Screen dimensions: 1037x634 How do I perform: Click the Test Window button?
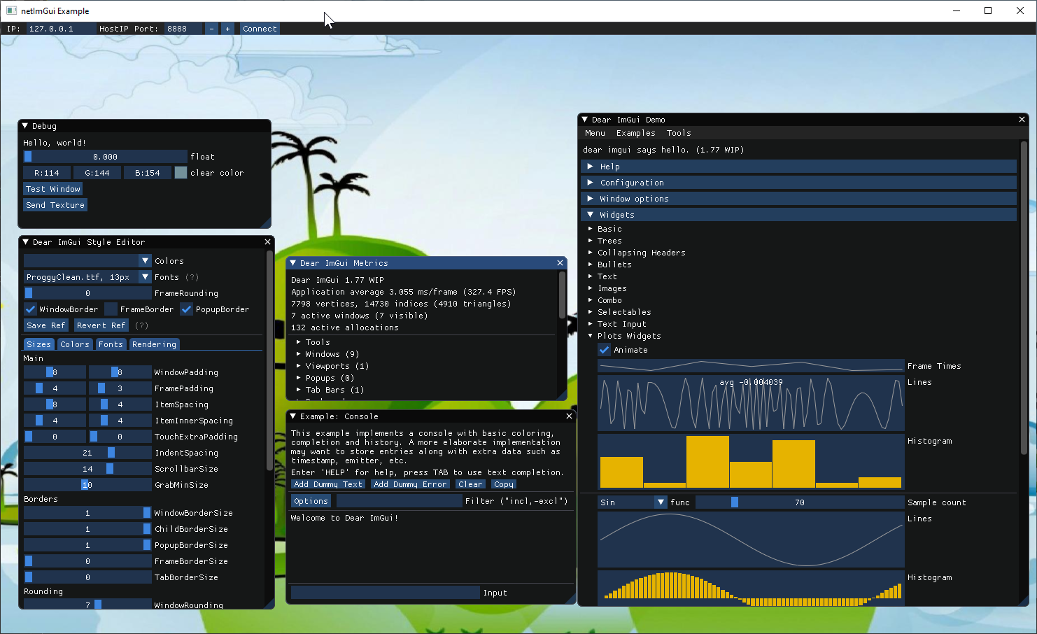tap(53, 189)
